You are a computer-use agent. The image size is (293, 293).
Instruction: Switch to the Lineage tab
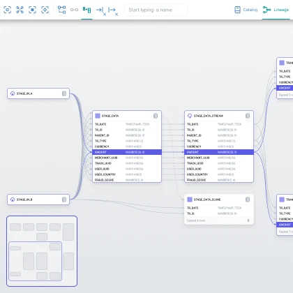(276, 10)
